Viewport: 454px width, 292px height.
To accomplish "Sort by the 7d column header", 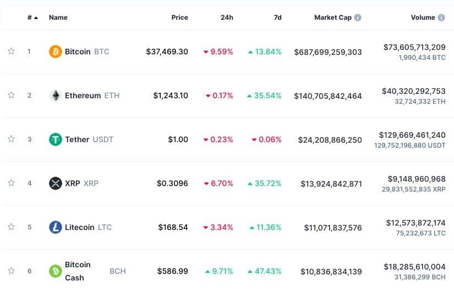I will 277,18.
